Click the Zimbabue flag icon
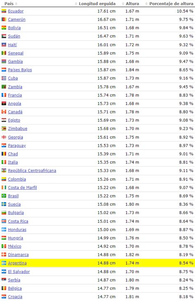195x301 pixels. 4,128
